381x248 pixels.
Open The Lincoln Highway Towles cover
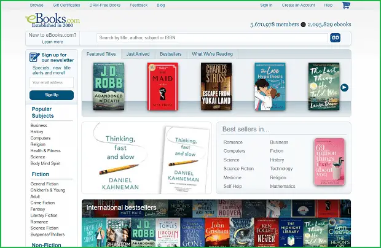168,232
